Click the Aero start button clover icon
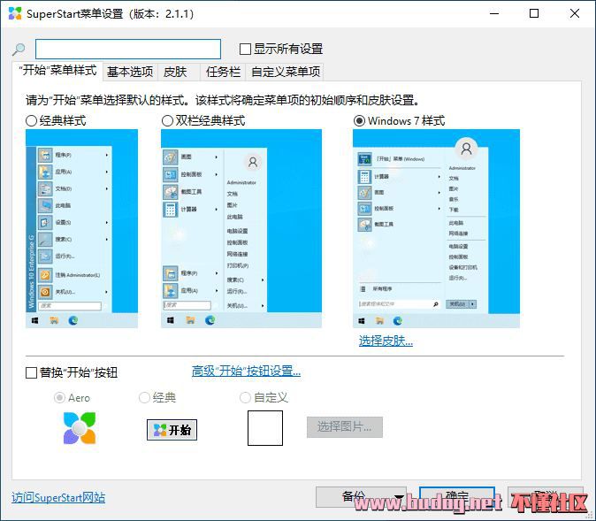This screenshot has height=521, width=596. 79,428
